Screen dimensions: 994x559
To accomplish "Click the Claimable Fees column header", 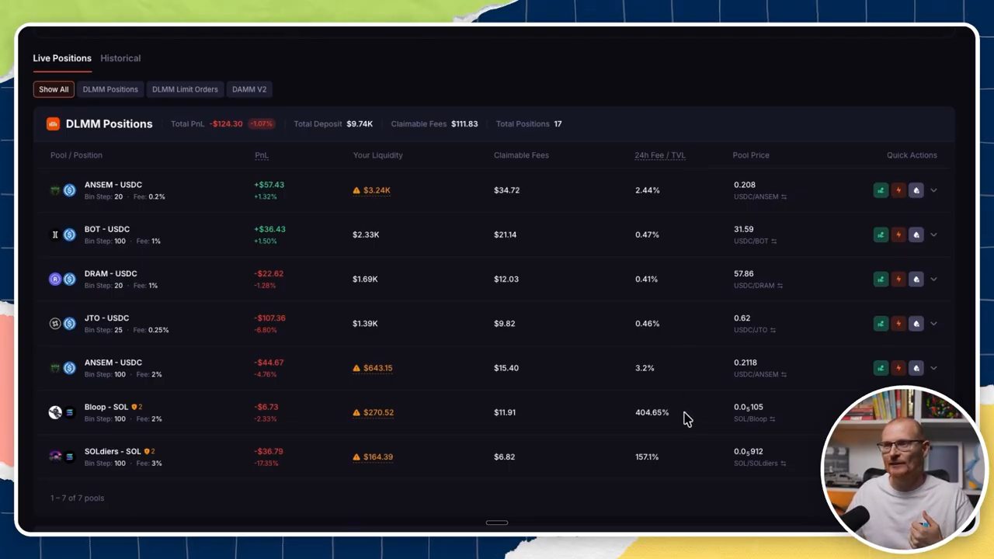I will [x=521, y=155].
